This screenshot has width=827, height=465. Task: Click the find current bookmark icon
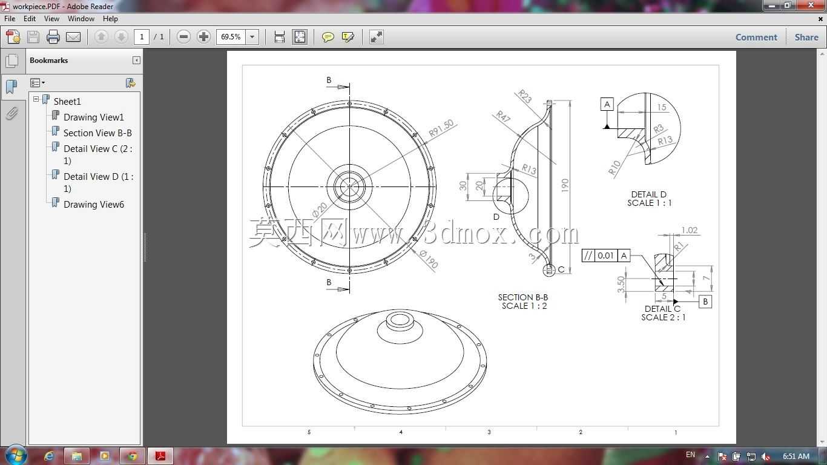click(x=130, y=83)
